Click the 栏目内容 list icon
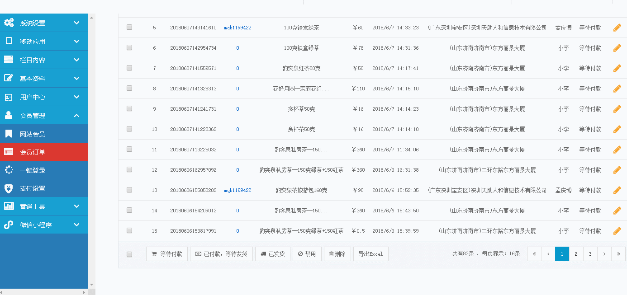Screen dimensions: 627x295 [x=9, y=60]
